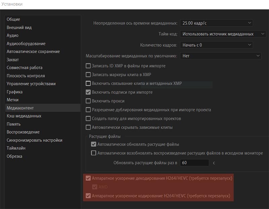Expand the default media scaling dropdown showing Нет

tap(221, 56)
